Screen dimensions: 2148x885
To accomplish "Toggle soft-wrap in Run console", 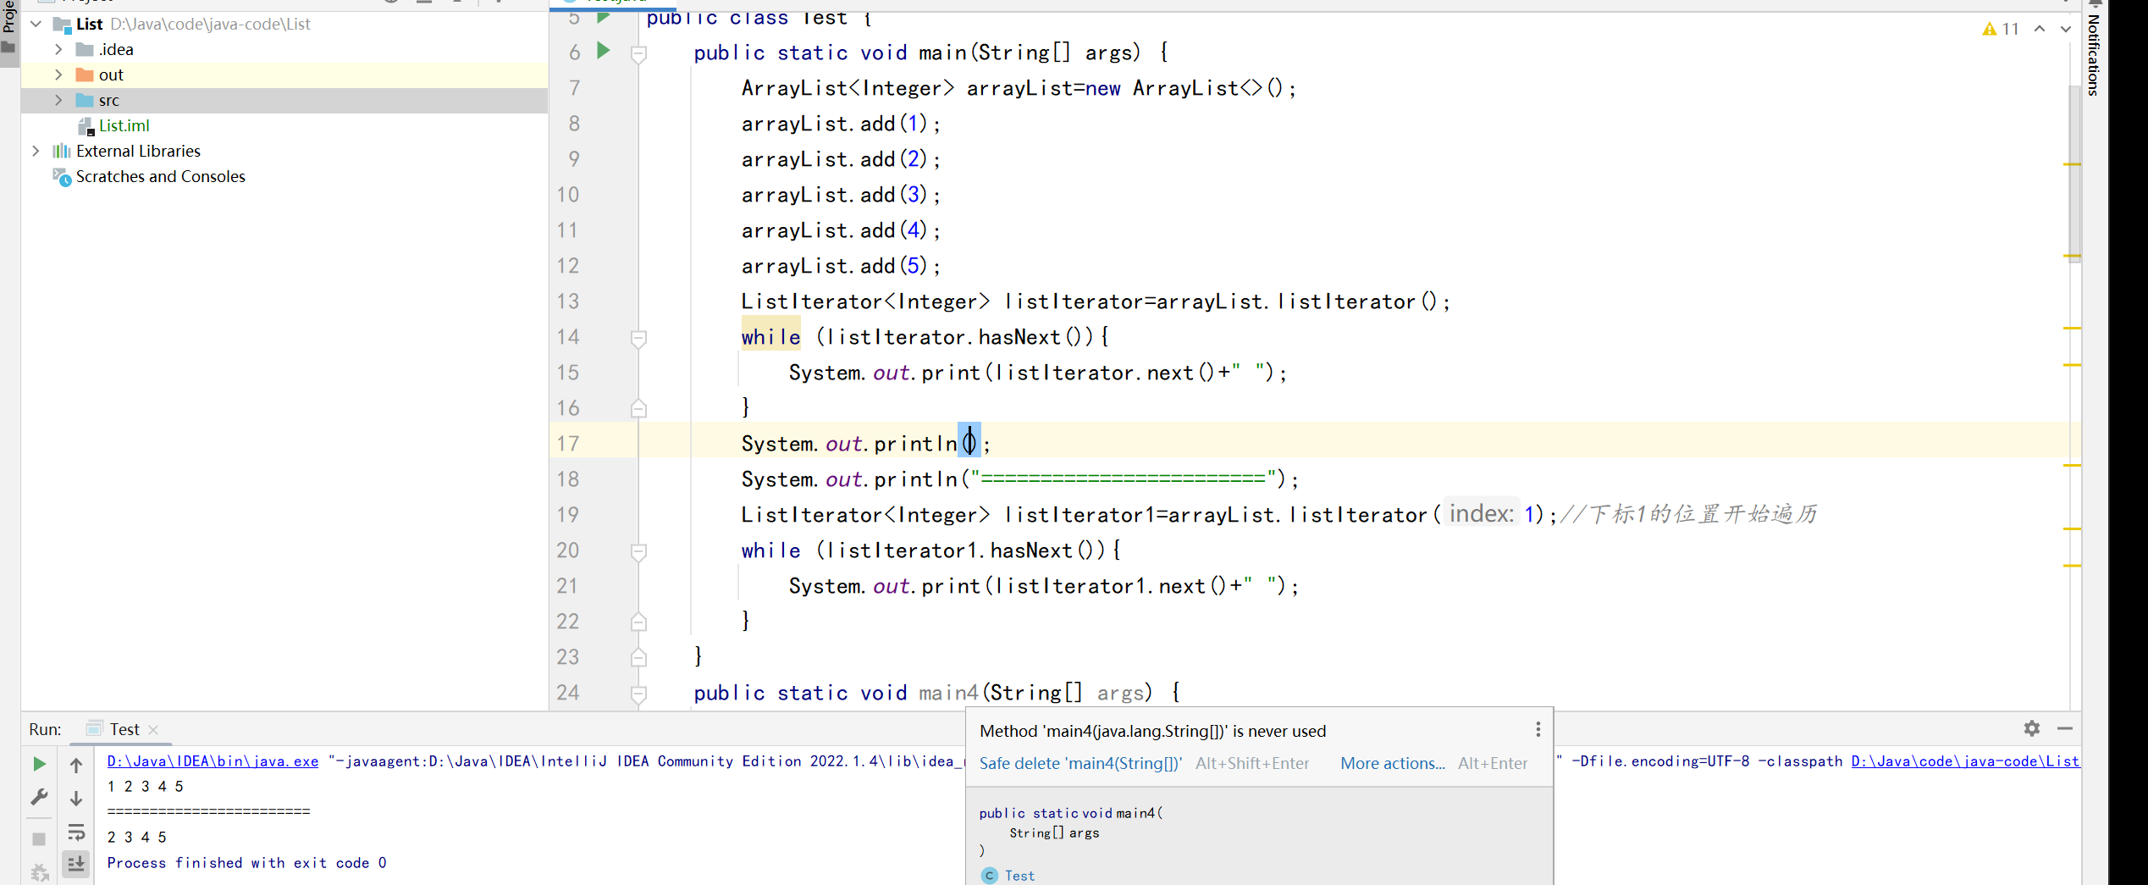I will pos(76,832).
